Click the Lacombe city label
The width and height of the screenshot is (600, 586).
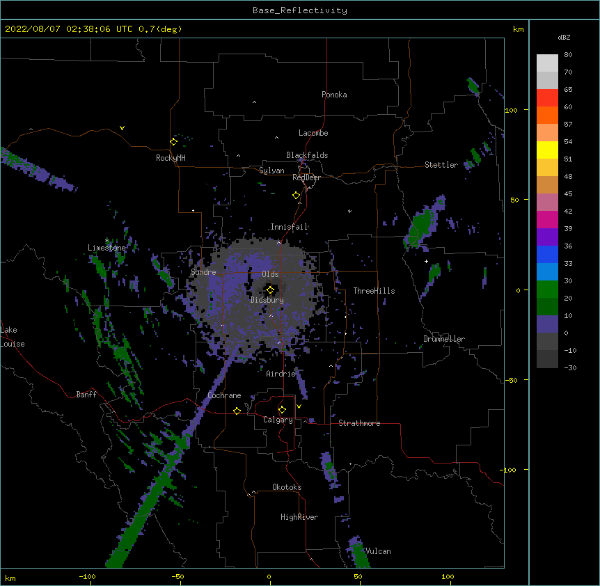click(313, 133)
